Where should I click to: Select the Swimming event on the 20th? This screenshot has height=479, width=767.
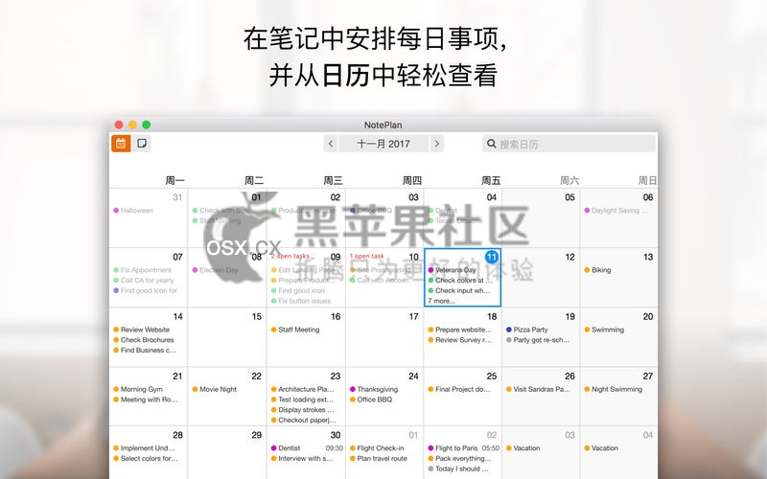(604, 330)
